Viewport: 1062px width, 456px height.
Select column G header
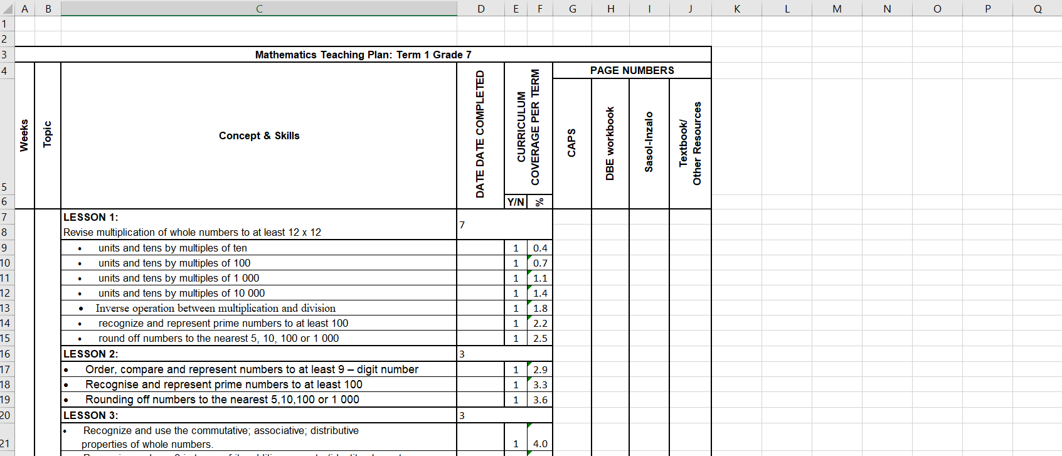572,8
